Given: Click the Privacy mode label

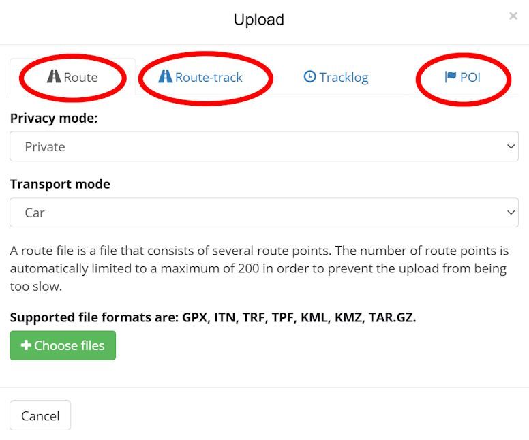Looking at the screenshot, I should point(54,118).
